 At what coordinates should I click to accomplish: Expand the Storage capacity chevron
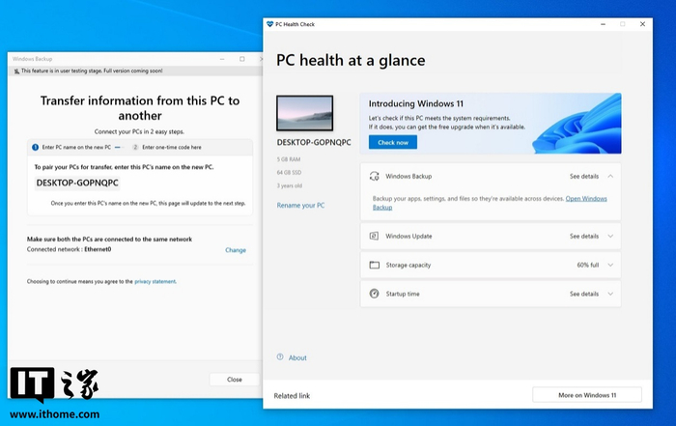tap(610, 265)
